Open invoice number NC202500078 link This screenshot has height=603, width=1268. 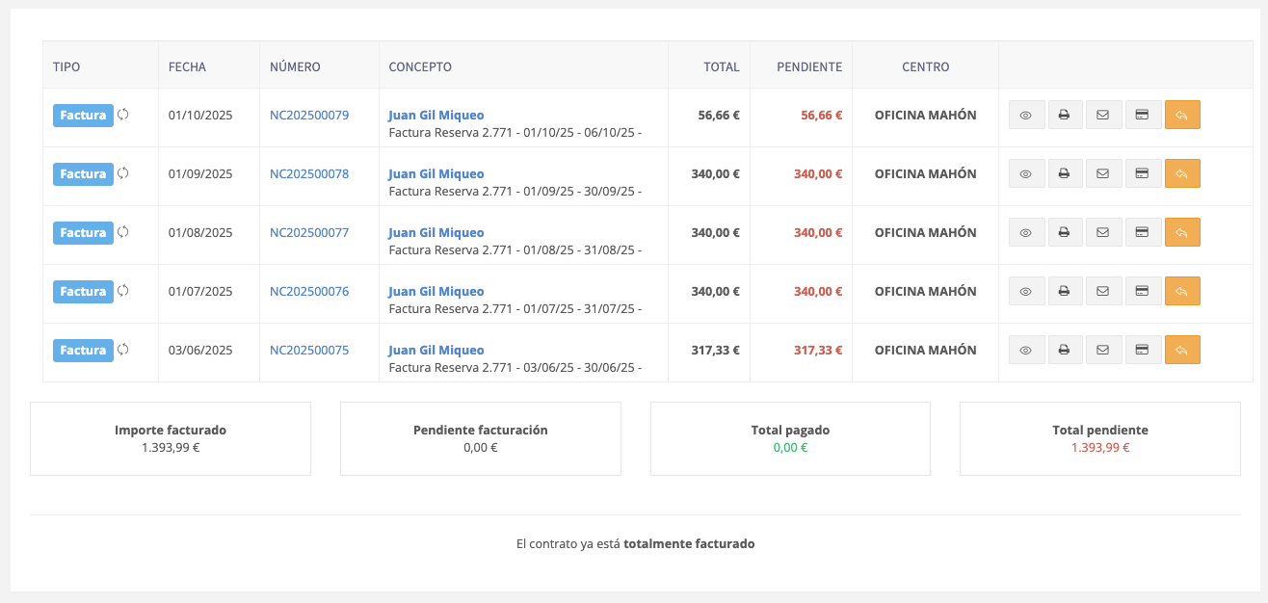coord(309,173)
